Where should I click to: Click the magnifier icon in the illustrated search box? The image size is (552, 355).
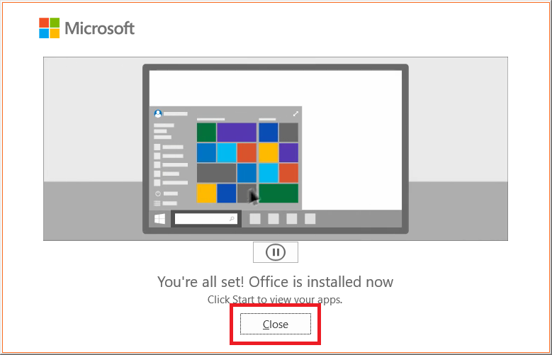click(232, 220)
